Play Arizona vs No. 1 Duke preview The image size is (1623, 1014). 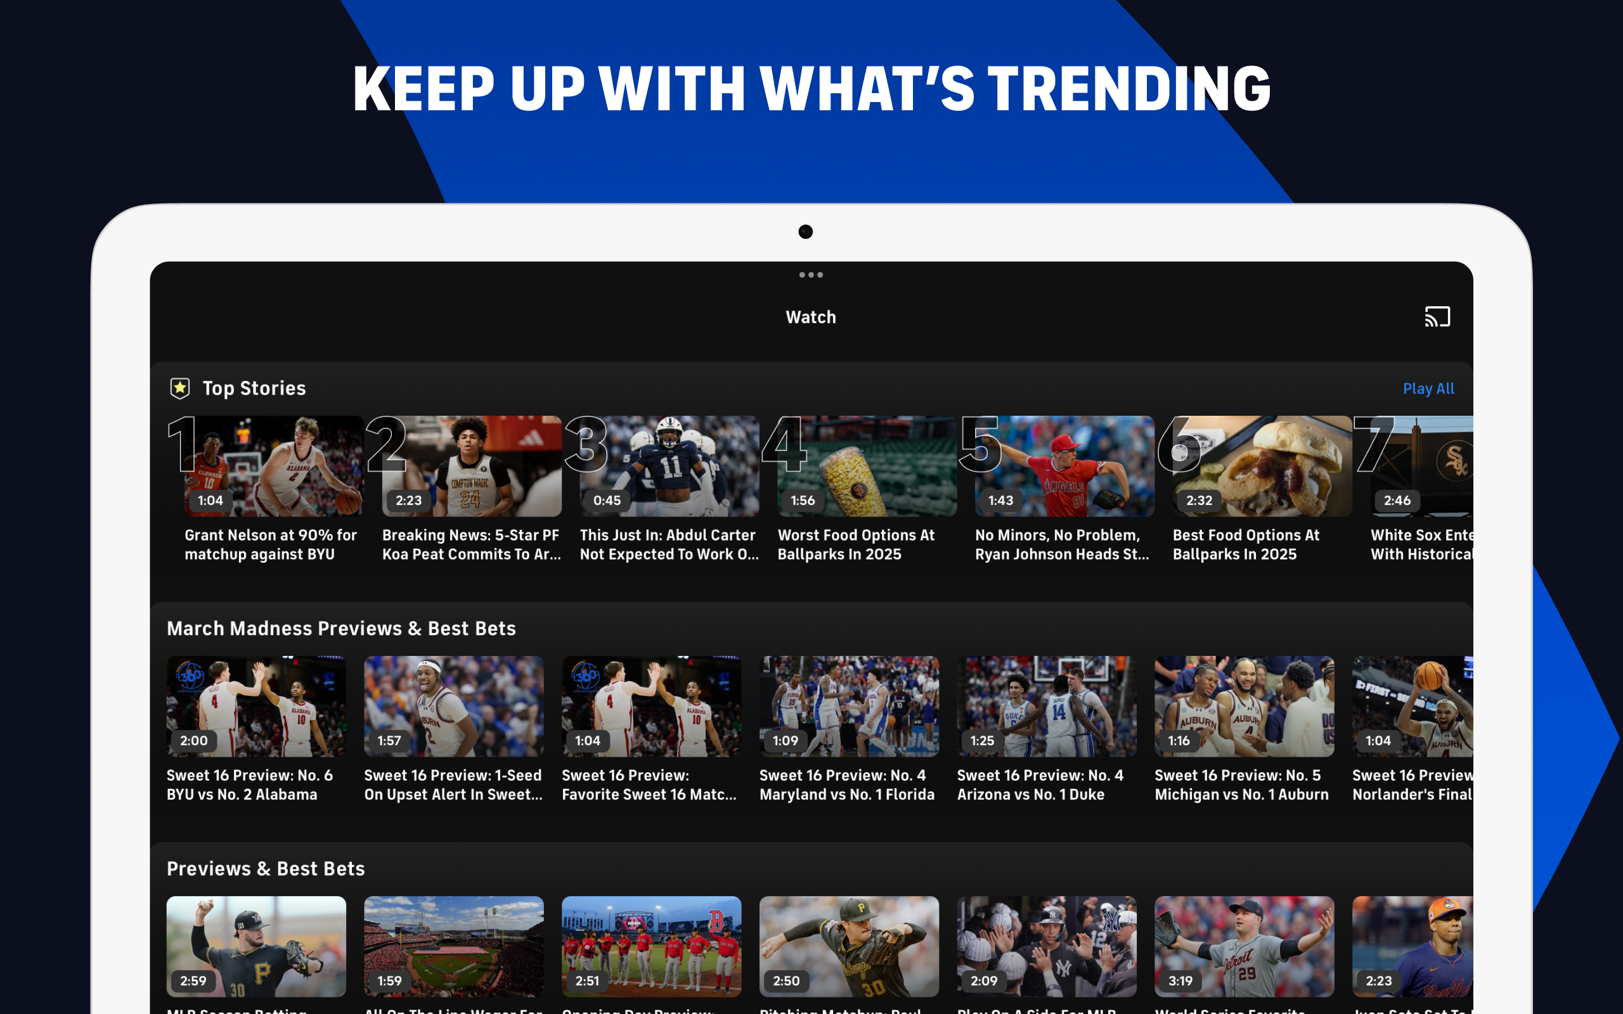[1047, 706]
